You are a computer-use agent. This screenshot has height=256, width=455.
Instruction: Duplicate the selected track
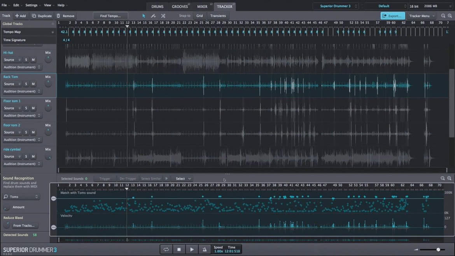42,16
